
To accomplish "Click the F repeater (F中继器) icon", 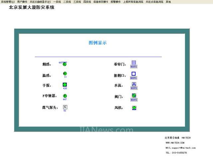I will click(x=65, y=96).
